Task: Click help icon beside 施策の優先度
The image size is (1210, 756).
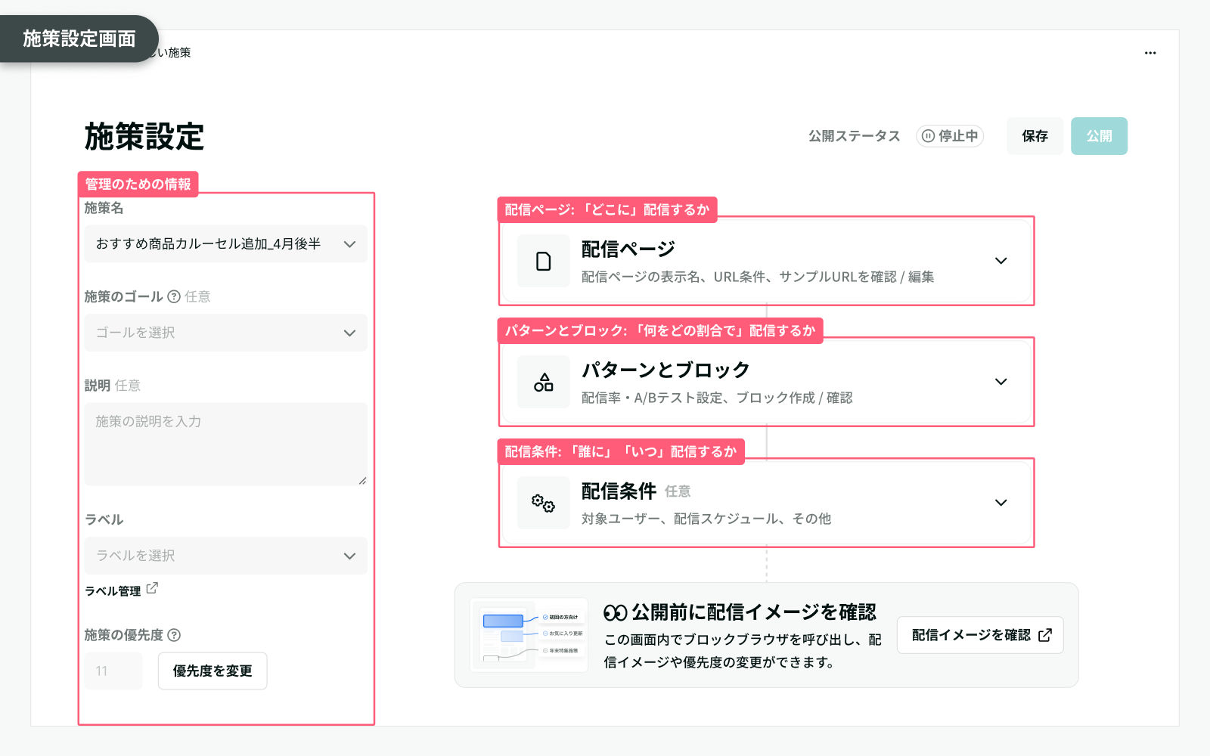Action: (x=174, y=635)
